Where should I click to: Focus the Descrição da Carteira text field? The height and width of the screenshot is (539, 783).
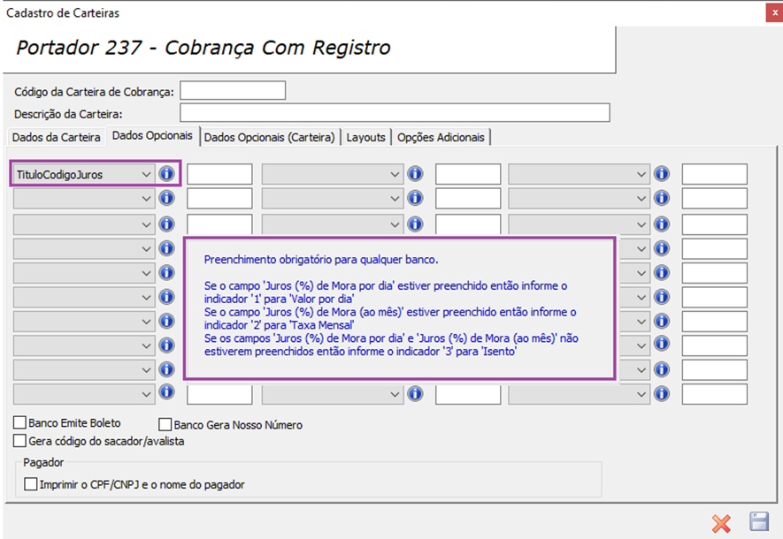tap(395, 113)
